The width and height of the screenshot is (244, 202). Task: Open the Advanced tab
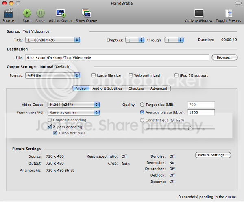[x=159, y=88]
